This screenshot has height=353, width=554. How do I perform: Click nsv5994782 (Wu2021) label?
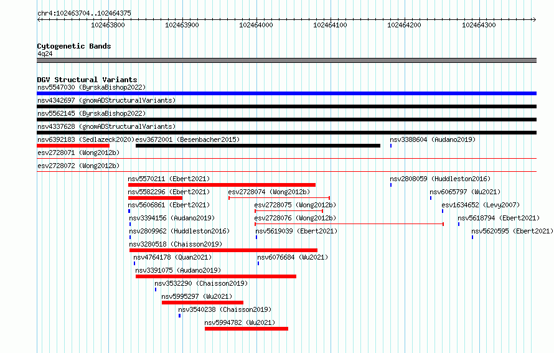(x=240, y=322)
